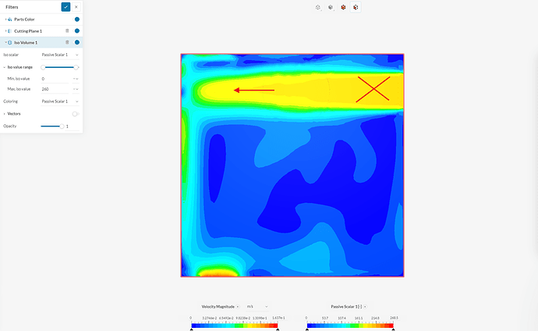
Task: Click the 1.637e-1 velocity legend value
Action: 278,318
